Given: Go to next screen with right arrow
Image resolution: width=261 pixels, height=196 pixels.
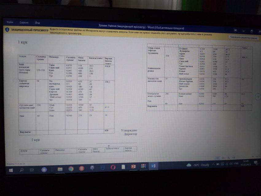Looking at the screenshot, I should [x=258, y=97].
